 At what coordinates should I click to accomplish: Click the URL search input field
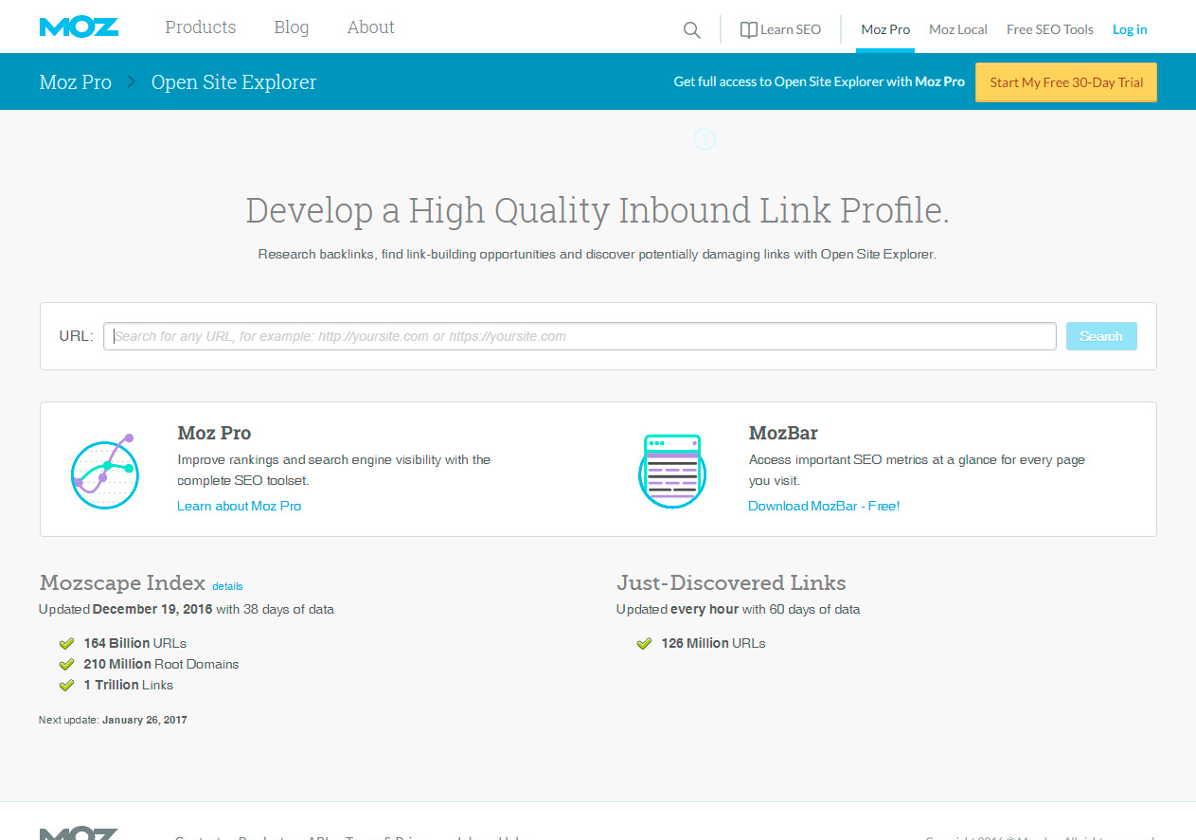pos(580,336)
